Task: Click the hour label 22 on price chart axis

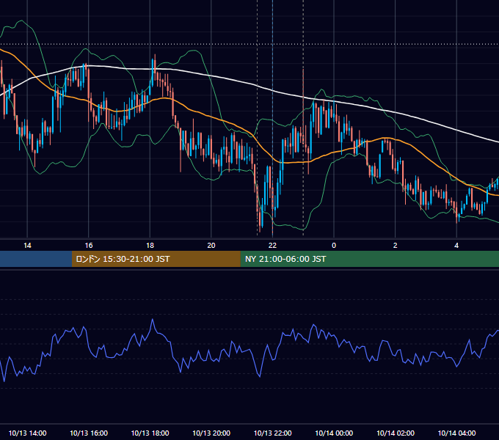Action: tap(272, 246)
